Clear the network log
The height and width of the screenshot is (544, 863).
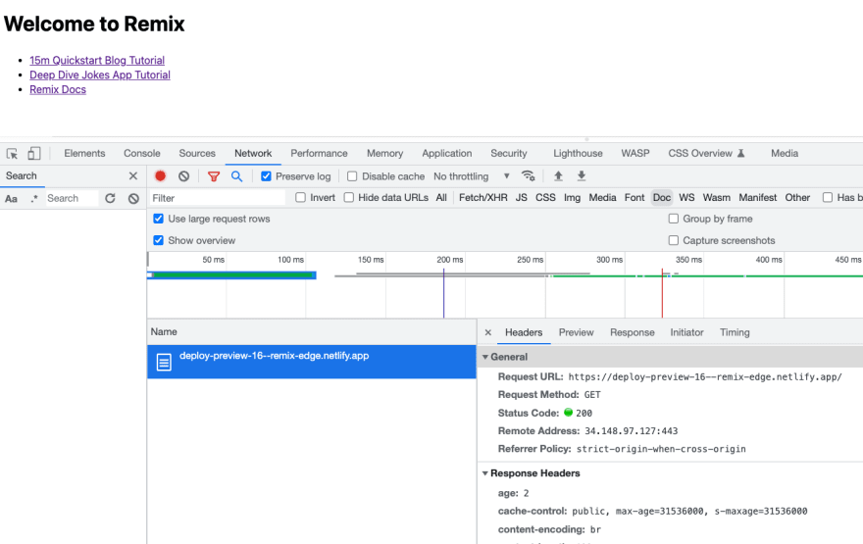click(x=183, y=176)
